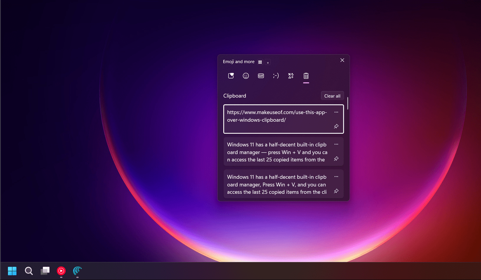
Task: Open the symbols picker
Action: point(291,75)
